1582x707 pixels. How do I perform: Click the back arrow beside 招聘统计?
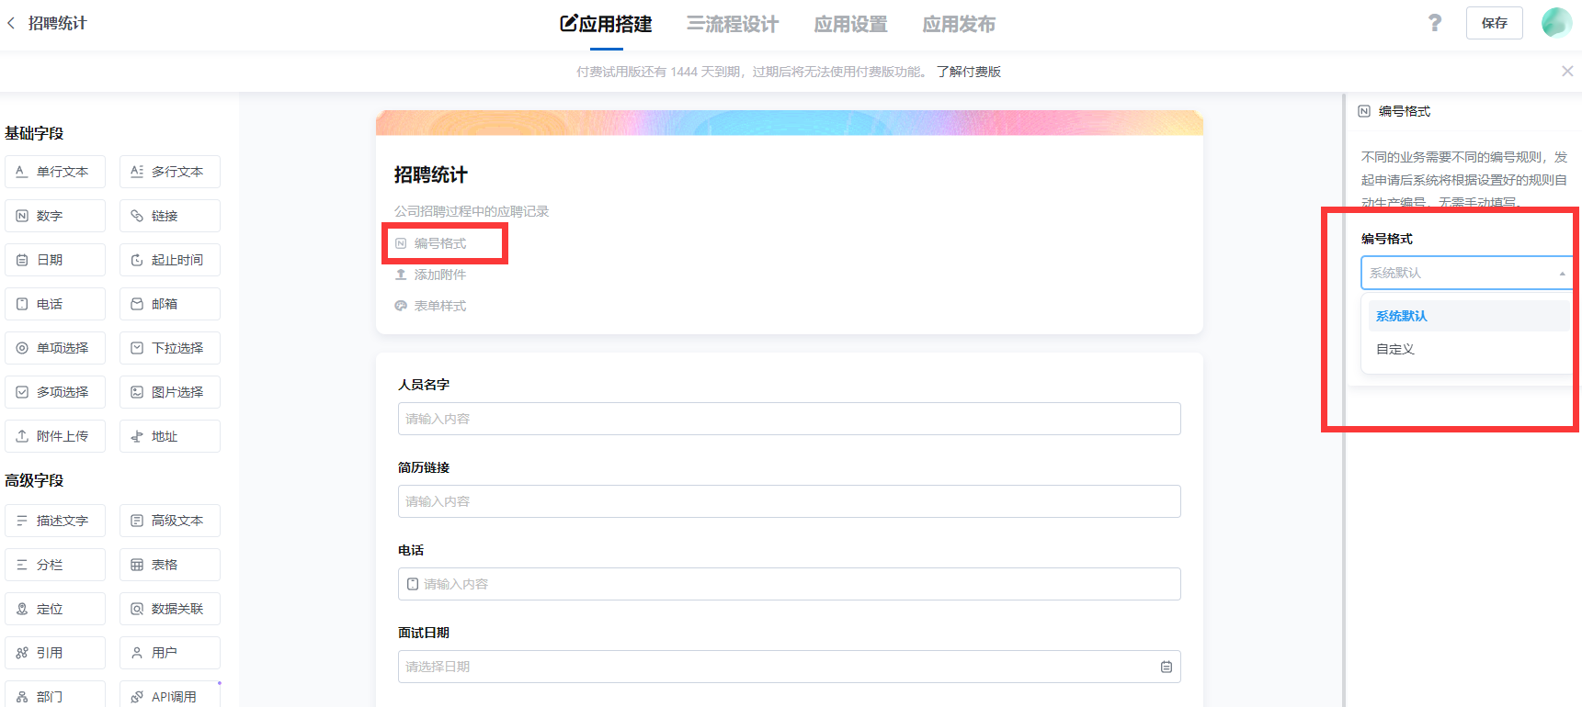(11, 23)
